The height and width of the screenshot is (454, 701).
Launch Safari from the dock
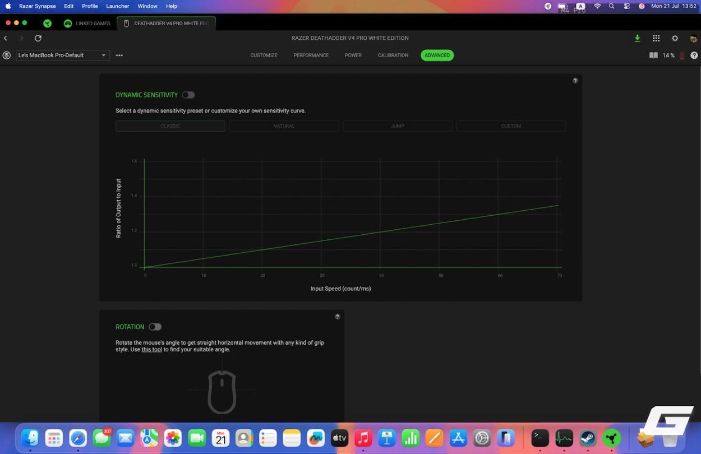click(x=78, y=438)
